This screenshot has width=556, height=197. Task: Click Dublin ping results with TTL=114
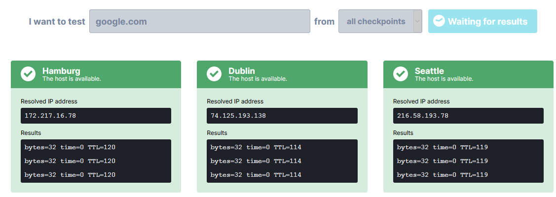(282, 161)
